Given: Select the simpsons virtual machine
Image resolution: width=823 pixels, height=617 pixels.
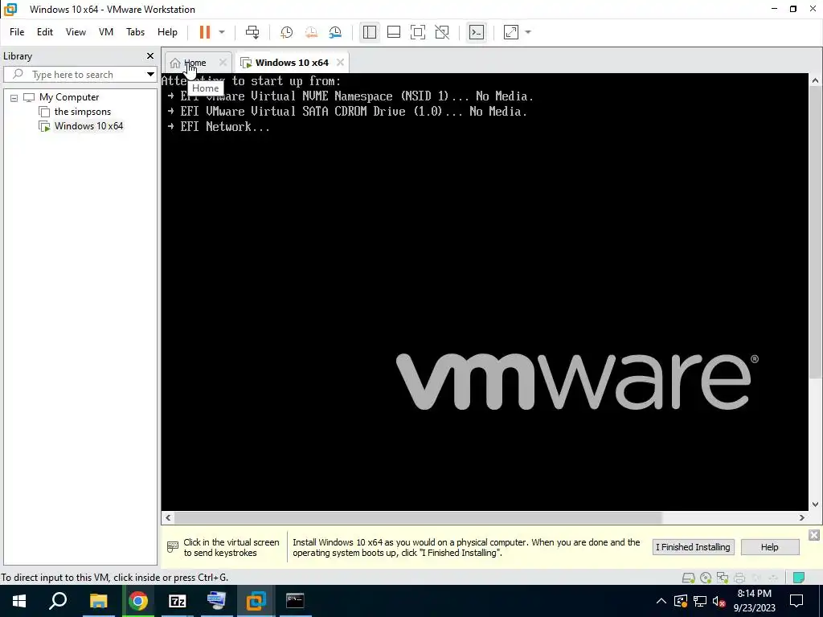Looking at the screenshot, I should coord(83,112).
